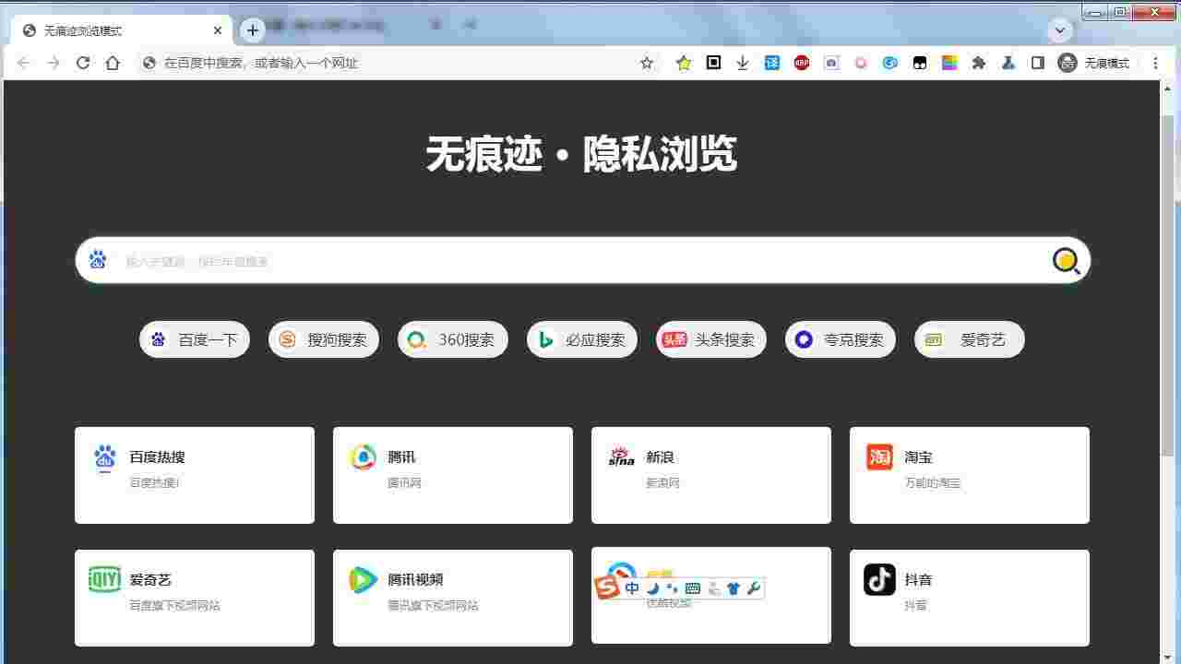
Task: Open the 腾讯视频 video site icon
Action: click(x=363, y=579)
